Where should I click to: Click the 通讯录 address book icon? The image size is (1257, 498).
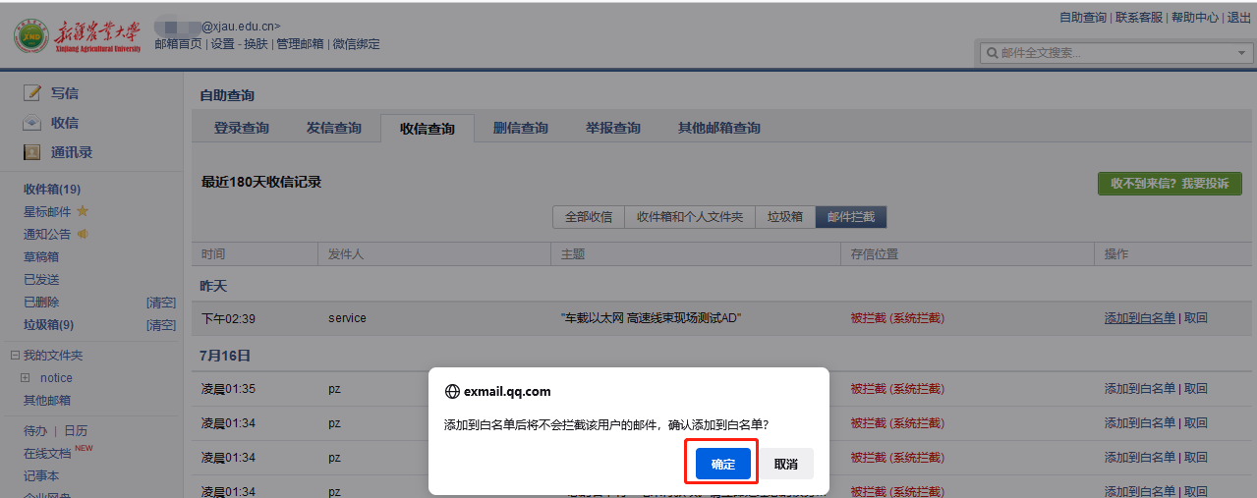click(32, 153)
